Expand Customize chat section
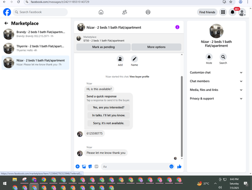 click(x=216, y=72)
